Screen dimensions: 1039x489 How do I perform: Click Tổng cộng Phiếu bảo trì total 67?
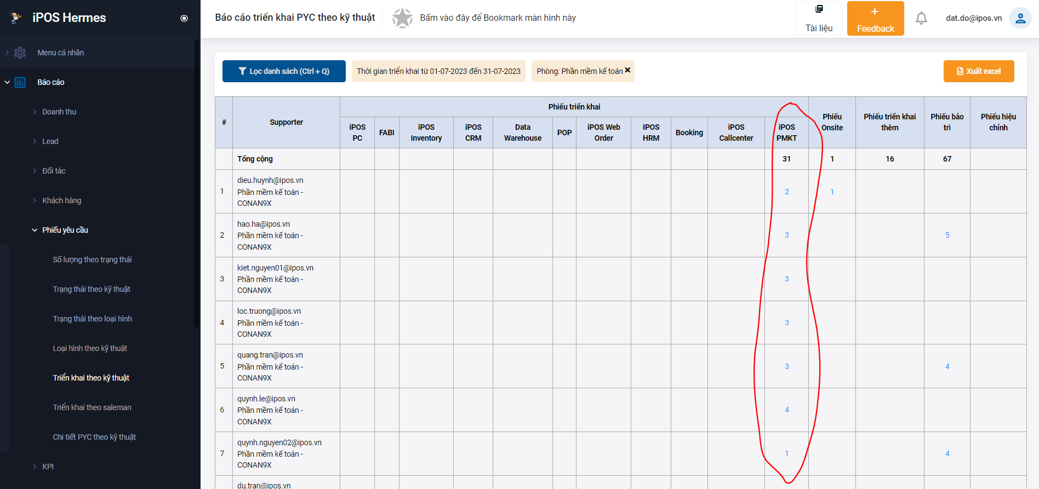947,159
